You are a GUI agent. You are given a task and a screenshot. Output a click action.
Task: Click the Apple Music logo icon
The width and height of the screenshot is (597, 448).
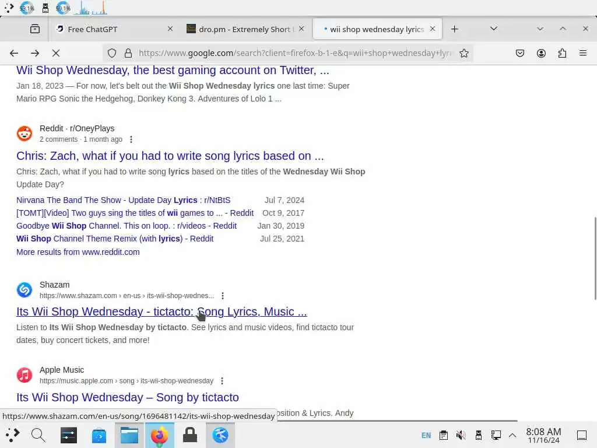click(x=24, y=375)
